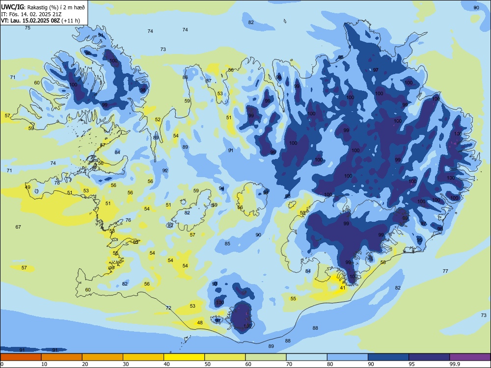
Task: Click the orange 10–20 legend swatch
Action: click(62, 357)
